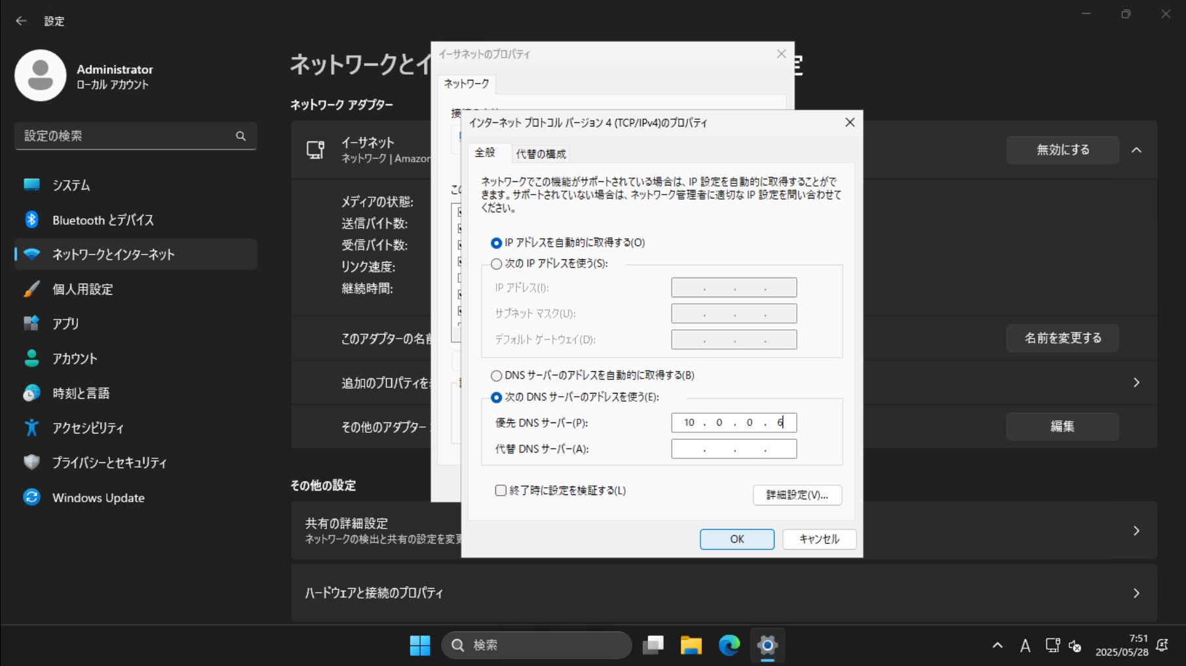This screenshot has height=666, width=1186.
Task: Click 優先 DNS サーバー address field
Action: (x=734, y=423)
